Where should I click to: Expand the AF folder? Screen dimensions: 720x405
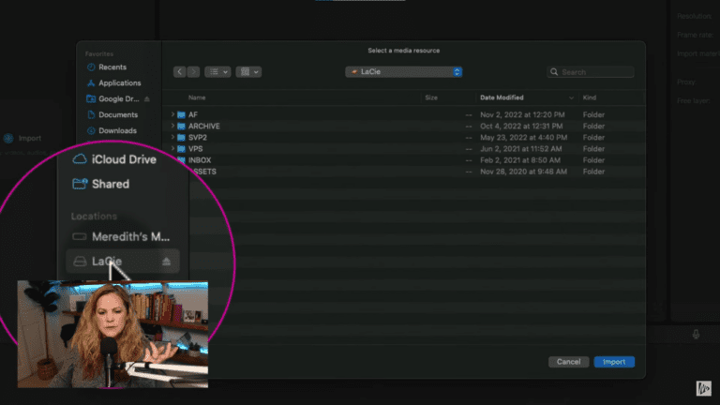click(x=173, y=114)
